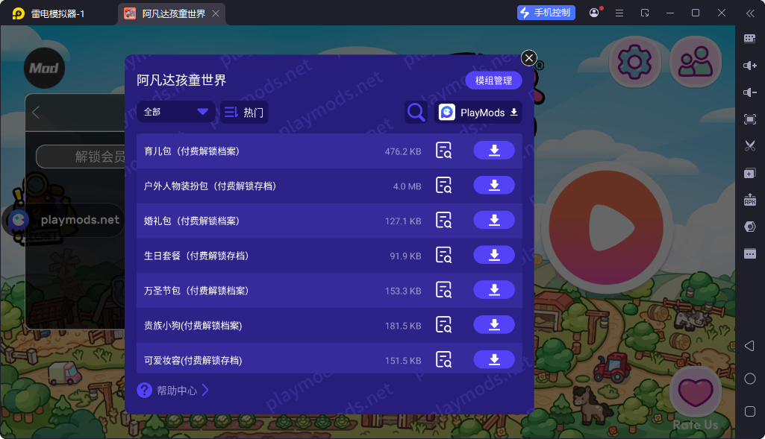
Task: Download the 婚礼包 mod
Action: 494,220
